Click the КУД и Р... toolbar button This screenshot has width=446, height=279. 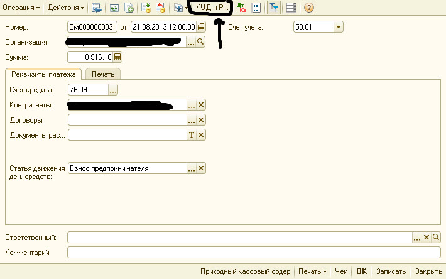[211, 8]
